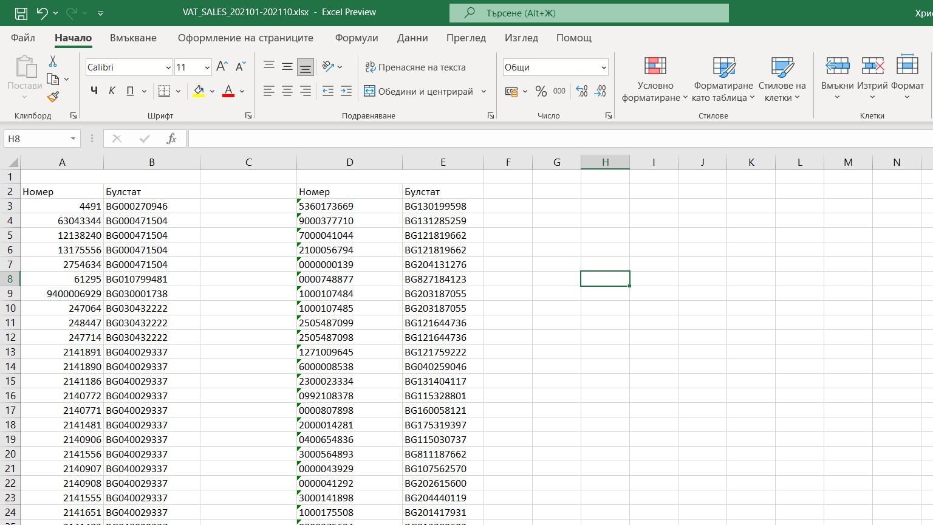Toggle bold formatting button Ч
The image size is (933, 525).
[94, 91]
